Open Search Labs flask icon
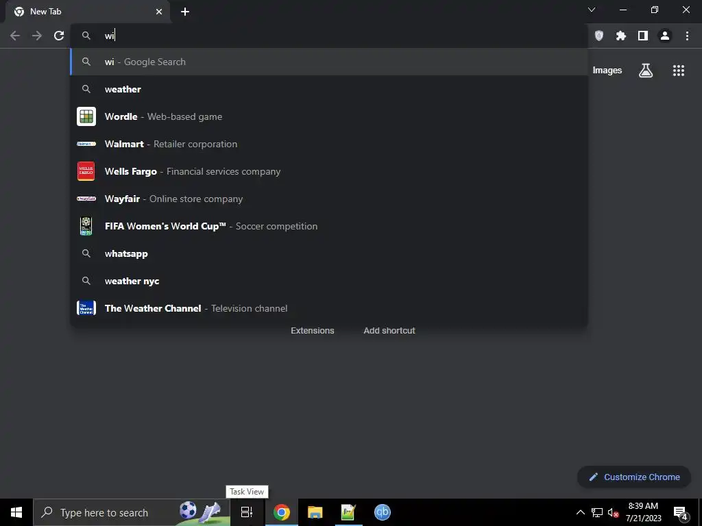The image size is (702, 526). coord(646,71)
